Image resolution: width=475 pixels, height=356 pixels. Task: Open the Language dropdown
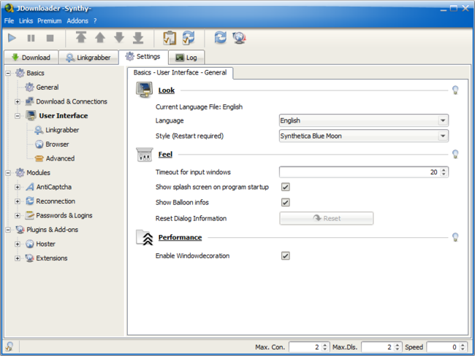coord(363,120)
